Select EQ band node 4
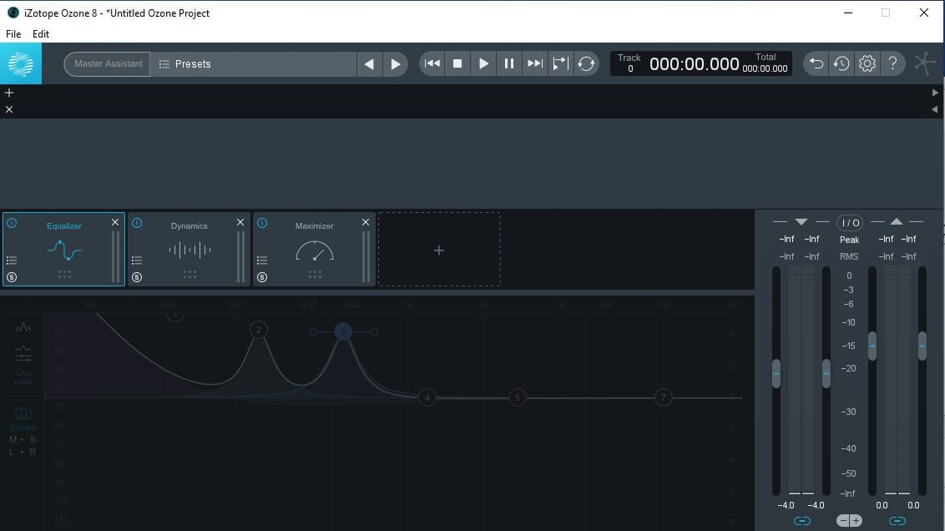Screen dimensions: 945x531 (x=427, y=397)
